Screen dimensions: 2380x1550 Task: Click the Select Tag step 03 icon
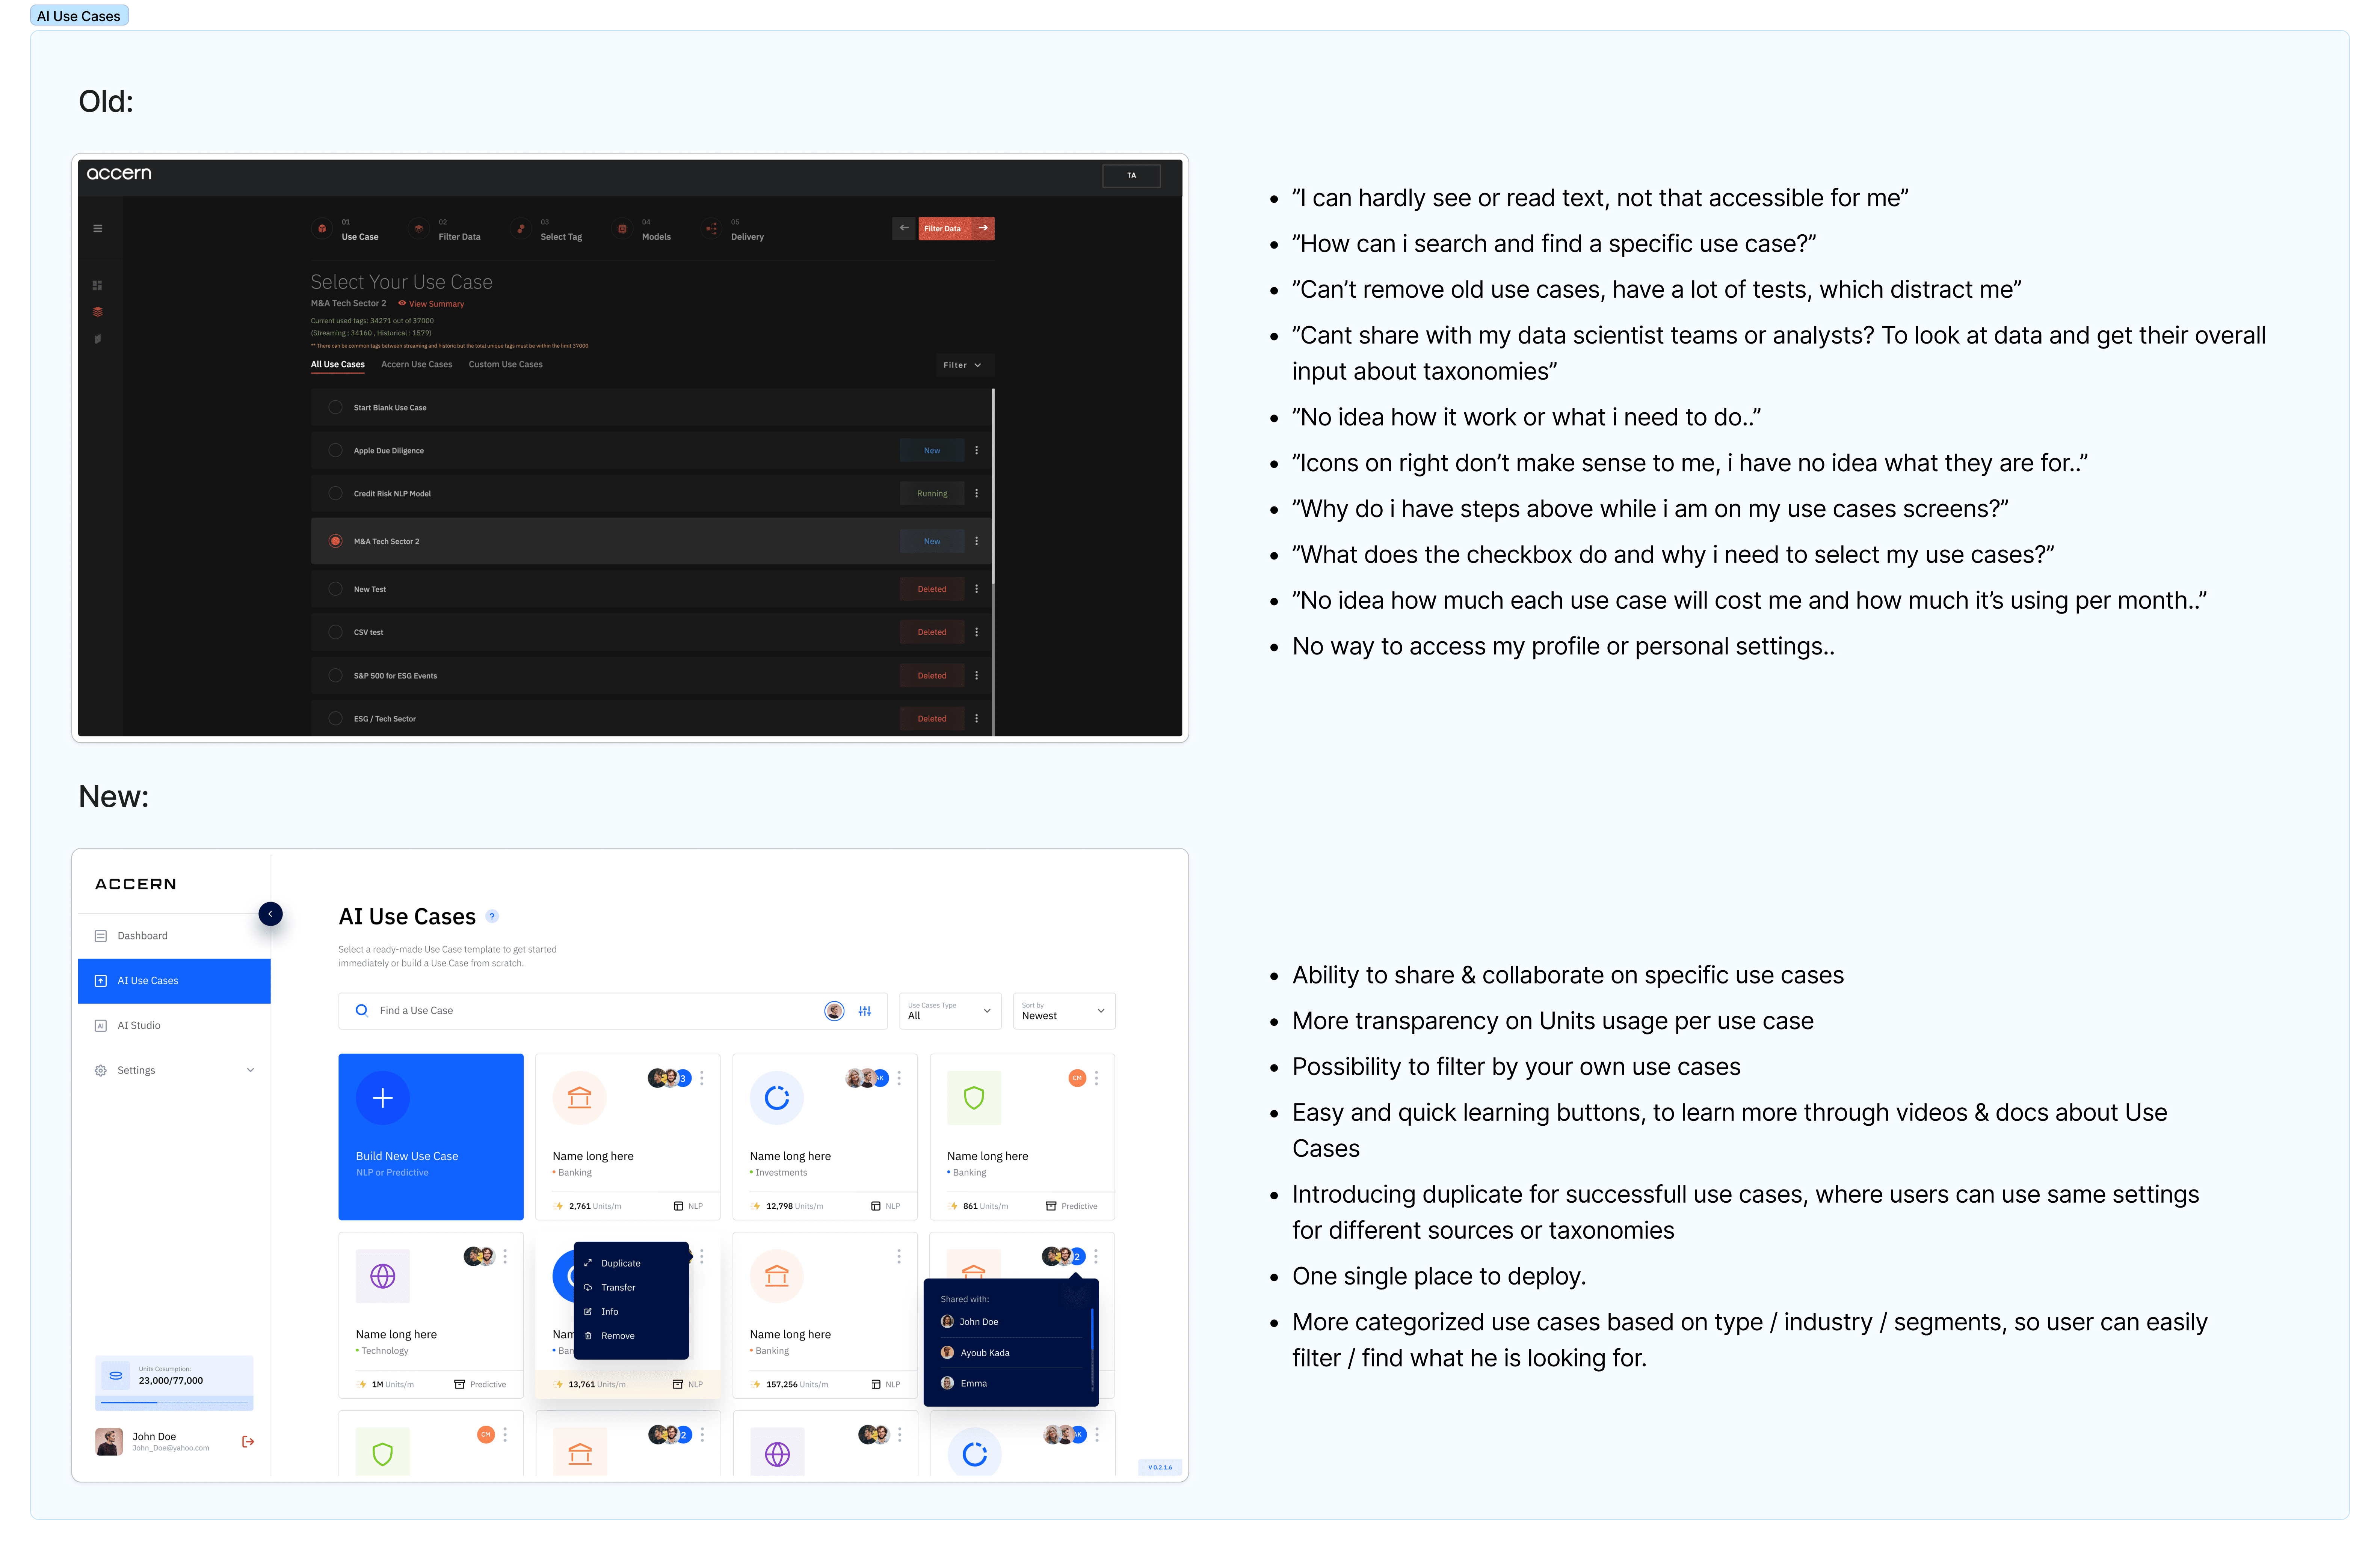(x=521, y=229)
